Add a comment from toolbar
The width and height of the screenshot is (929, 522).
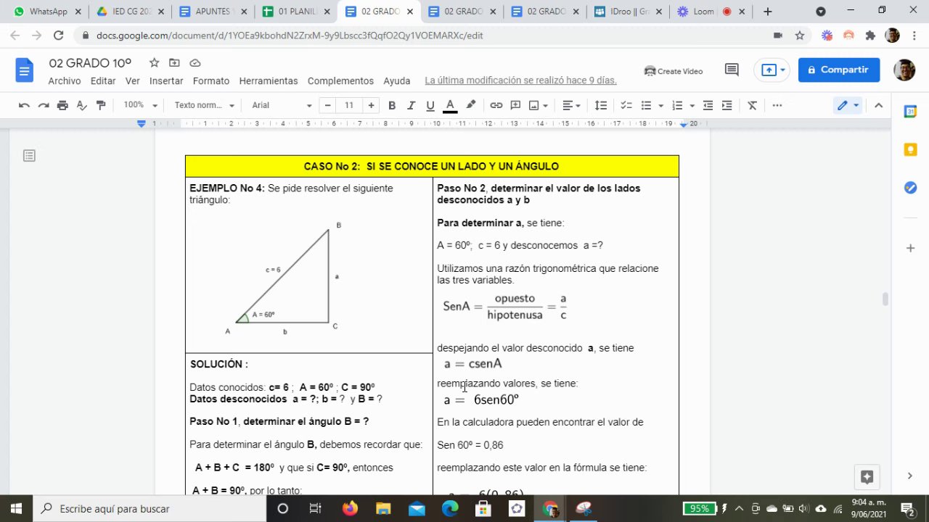pos(516,105)
